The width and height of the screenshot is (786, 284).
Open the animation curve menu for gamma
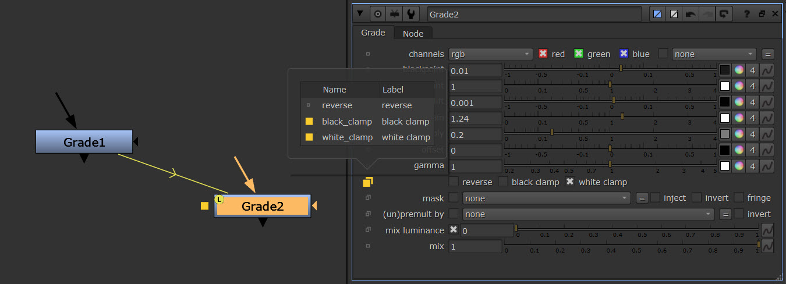point(767,166)
